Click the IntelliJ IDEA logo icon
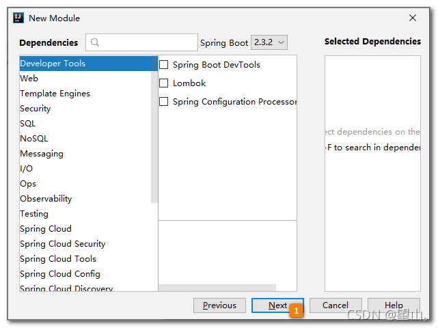The image size is (438, 328). point(18,18)
